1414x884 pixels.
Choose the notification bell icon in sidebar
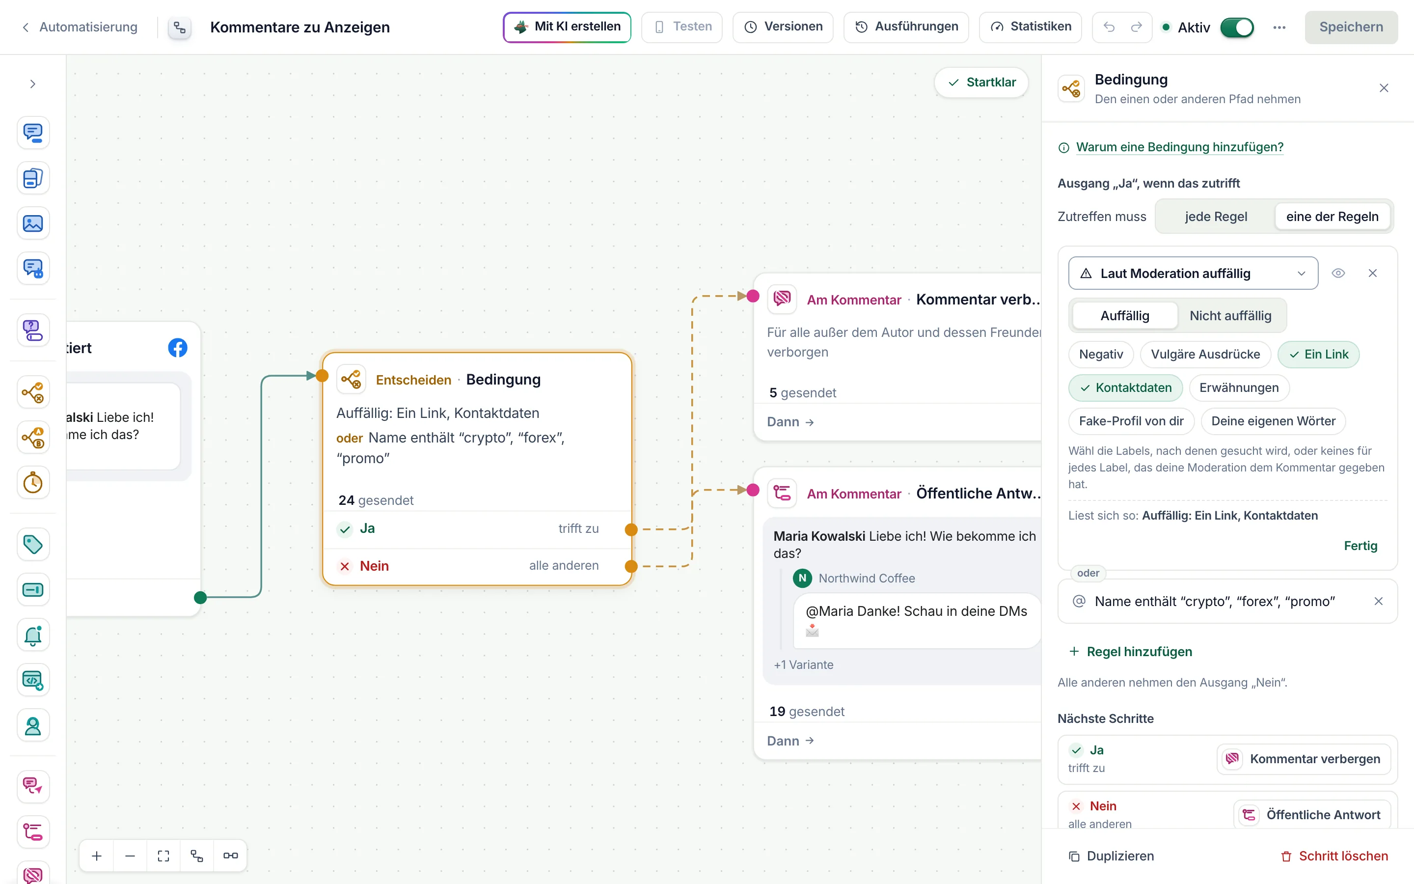tap(33, 635)
